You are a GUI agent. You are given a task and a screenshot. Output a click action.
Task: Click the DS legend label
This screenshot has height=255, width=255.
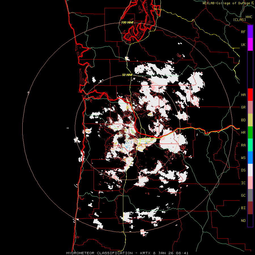pyautogui.click(x=243, y=170)
